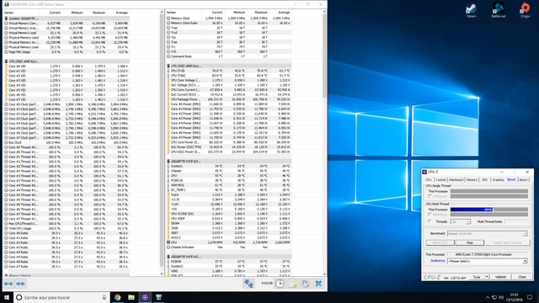Click the CPU-Z Tools button

(477, 277)
